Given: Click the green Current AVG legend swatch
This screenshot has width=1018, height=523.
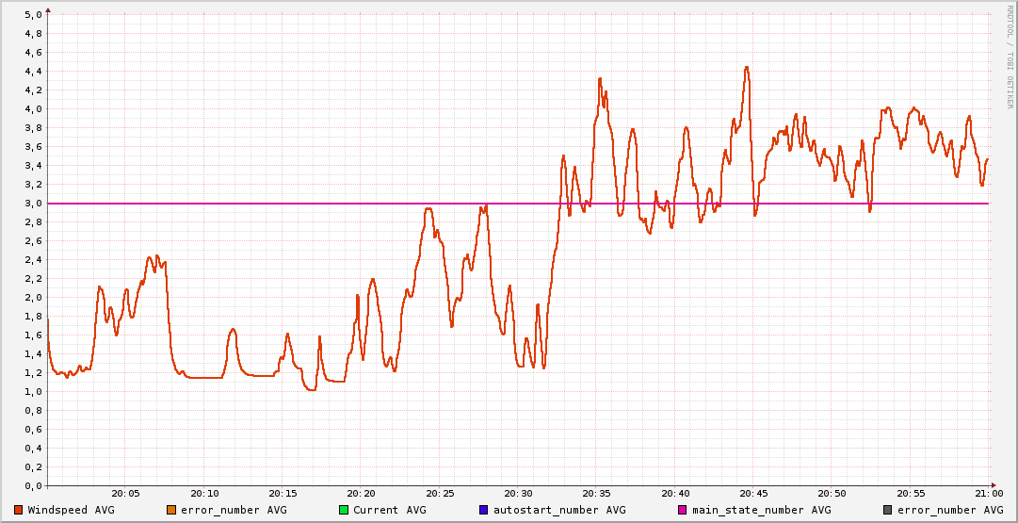Looking at the screenshot, I should (344, 510).
